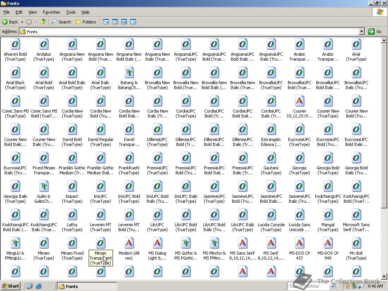Click the Gautami font icon
This screenshot has width=388, height=291.
pos(271,158)
